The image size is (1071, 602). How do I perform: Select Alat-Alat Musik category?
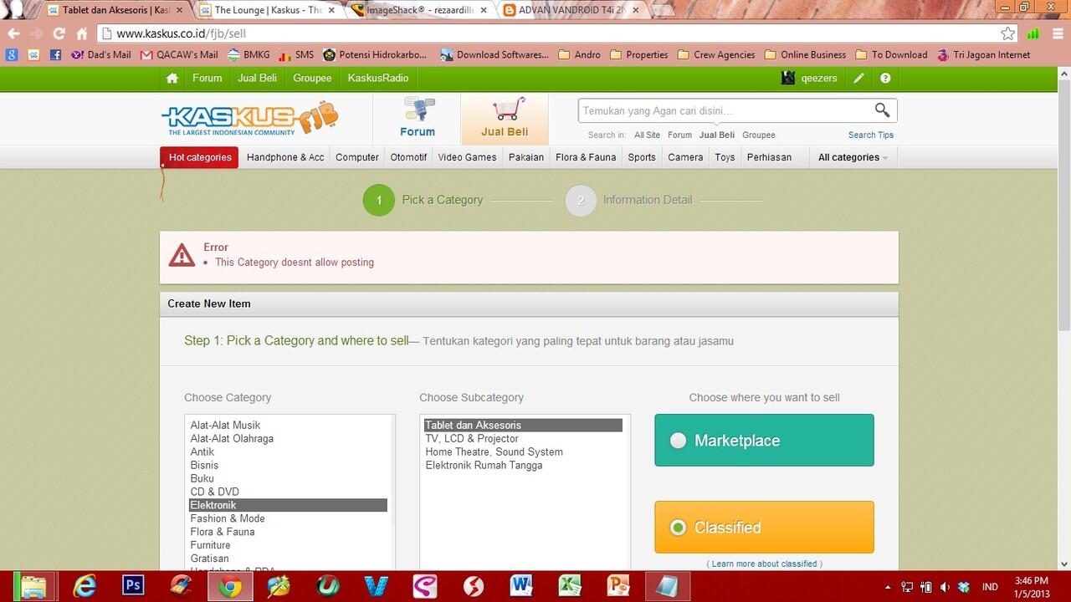click(x=225, y=425)
